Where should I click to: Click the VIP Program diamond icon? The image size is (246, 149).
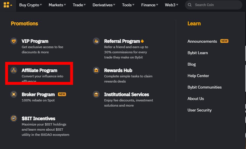click(14, 41)
